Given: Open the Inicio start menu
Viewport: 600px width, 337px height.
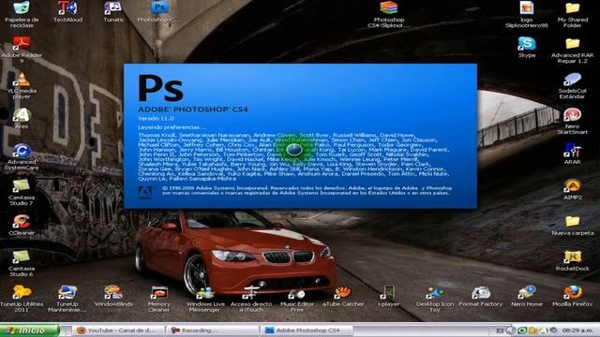Looking at the screenshot, I should tap(30, 330).
